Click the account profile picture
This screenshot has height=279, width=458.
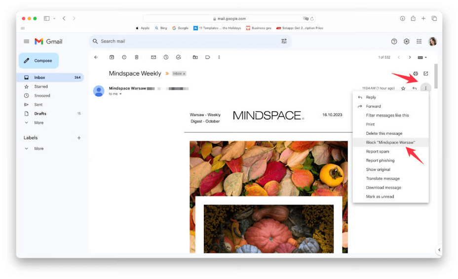tap(433, 41)
